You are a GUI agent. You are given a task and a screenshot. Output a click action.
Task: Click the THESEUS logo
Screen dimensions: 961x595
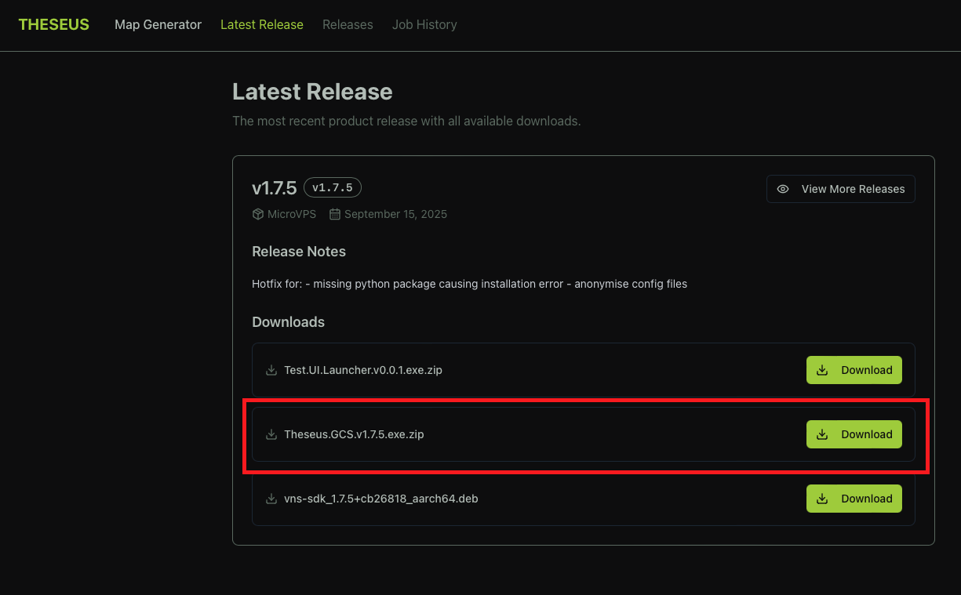[x=53, y=24]
